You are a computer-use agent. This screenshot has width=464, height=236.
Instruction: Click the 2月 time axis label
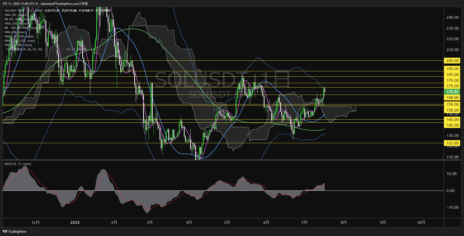tap(114, 223)
